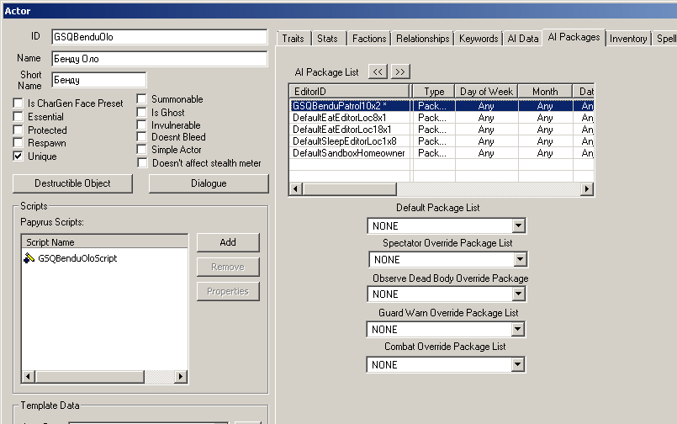
Task: Tick the Summonable checkbox
Action: [141, 99]
